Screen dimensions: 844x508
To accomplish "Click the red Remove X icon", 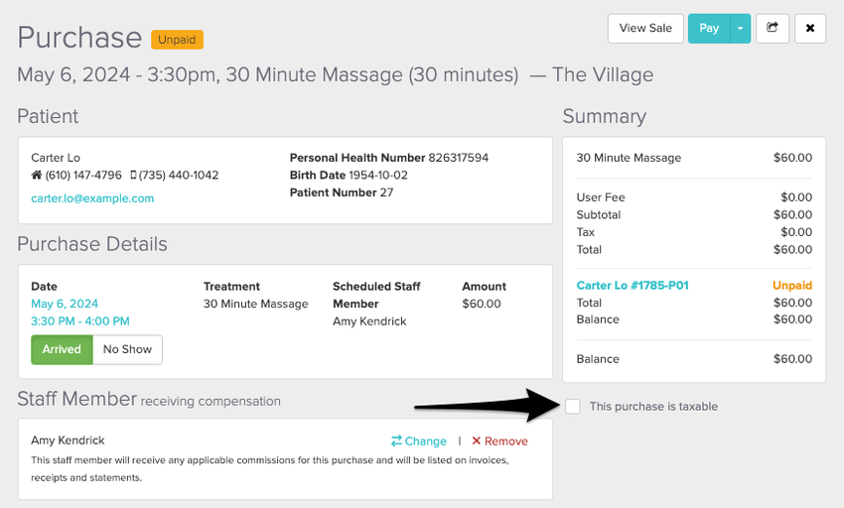I will [x=477, y=441].
